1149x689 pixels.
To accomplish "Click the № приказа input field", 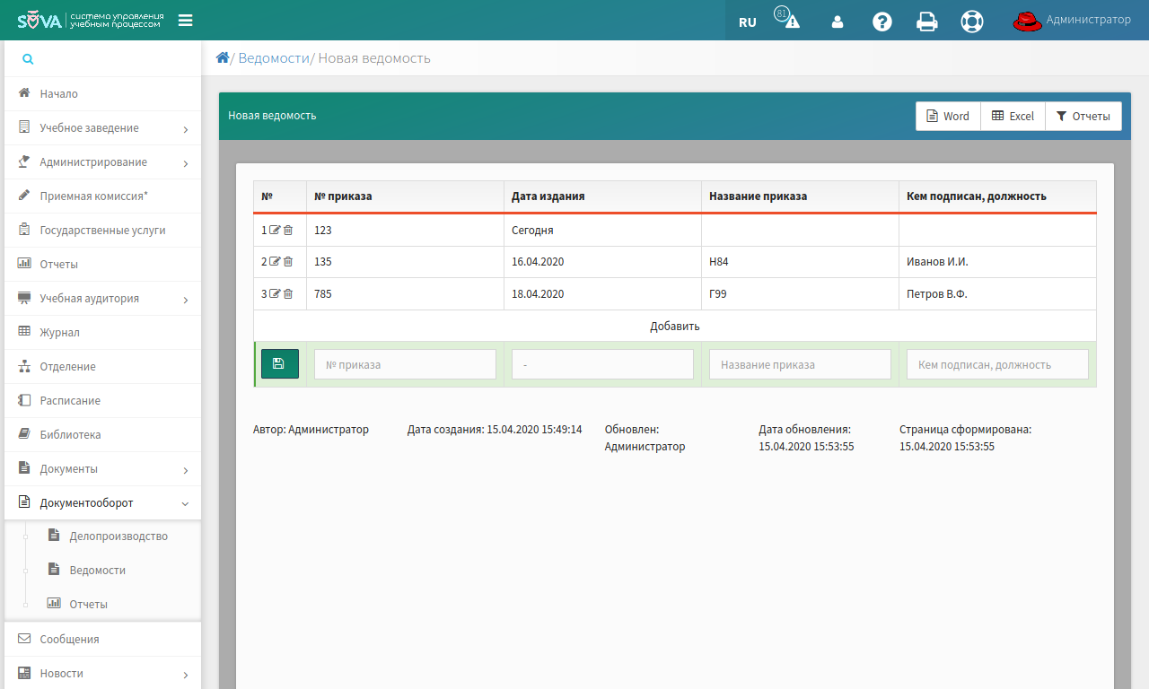I will click(x=405, y=365).
